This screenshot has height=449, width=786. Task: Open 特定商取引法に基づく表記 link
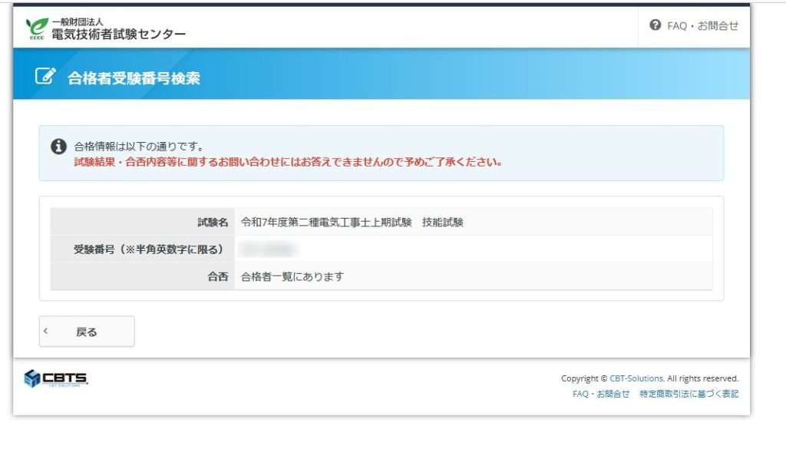coord(689,394)
